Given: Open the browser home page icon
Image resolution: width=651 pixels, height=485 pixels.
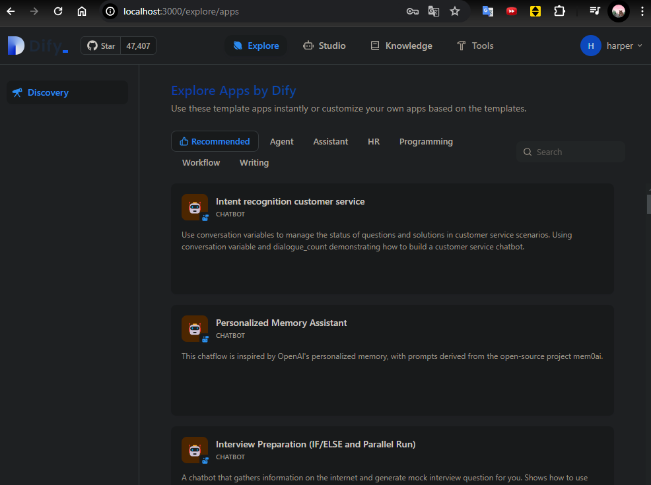Looking at the screenshot, I should tap(82, 11).
